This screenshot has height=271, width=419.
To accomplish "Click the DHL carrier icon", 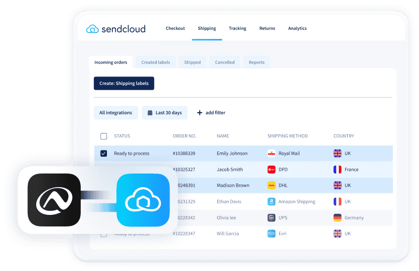I will pyautogui.click(x=271, y=185).
